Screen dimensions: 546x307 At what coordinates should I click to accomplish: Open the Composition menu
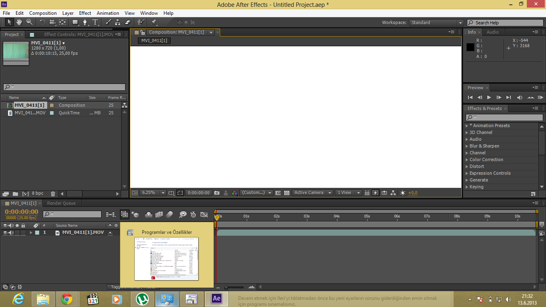[43, 13]
